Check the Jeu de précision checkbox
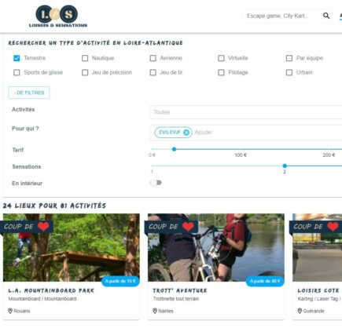This screenshot has height=328, width=342. pos(85,72)
